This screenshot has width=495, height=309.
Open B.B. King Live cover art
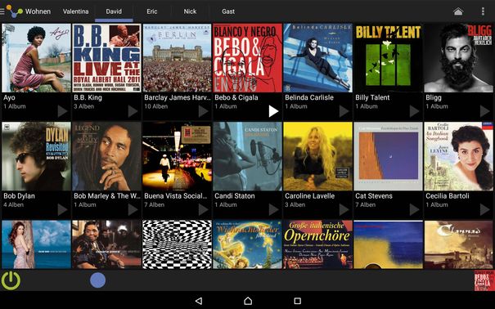[x=106, y=58]
